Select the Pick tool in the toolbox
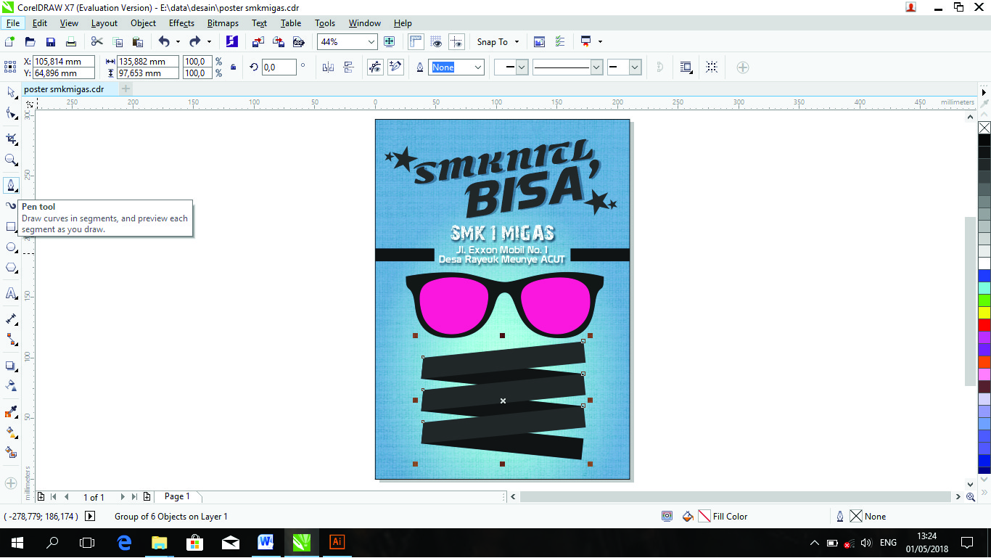This screenshot has width=991, height=558. pyautogui.click(x=11, y=92)
